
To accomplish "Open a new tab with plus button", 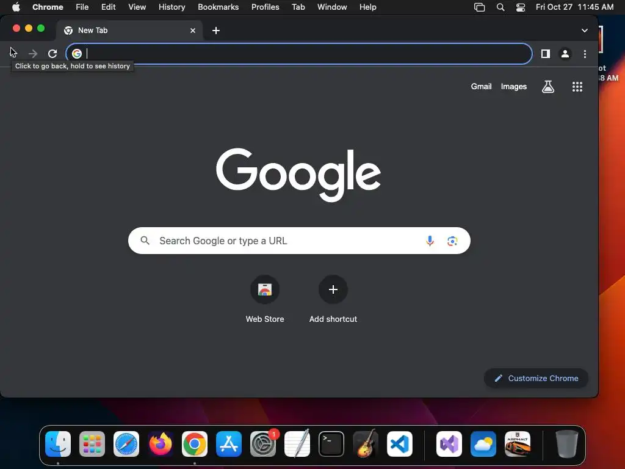I will [216, 31].
